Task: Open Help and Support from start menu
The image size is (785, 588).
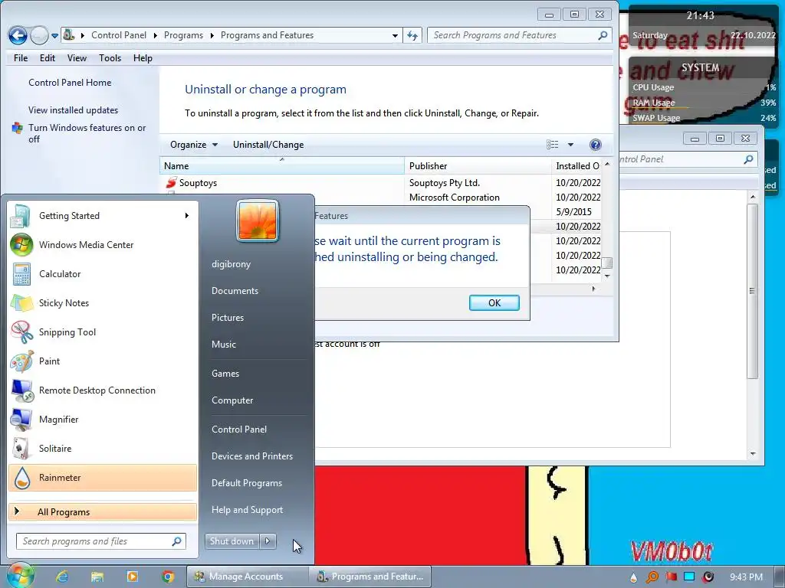Action: click(x=248, y=509)
